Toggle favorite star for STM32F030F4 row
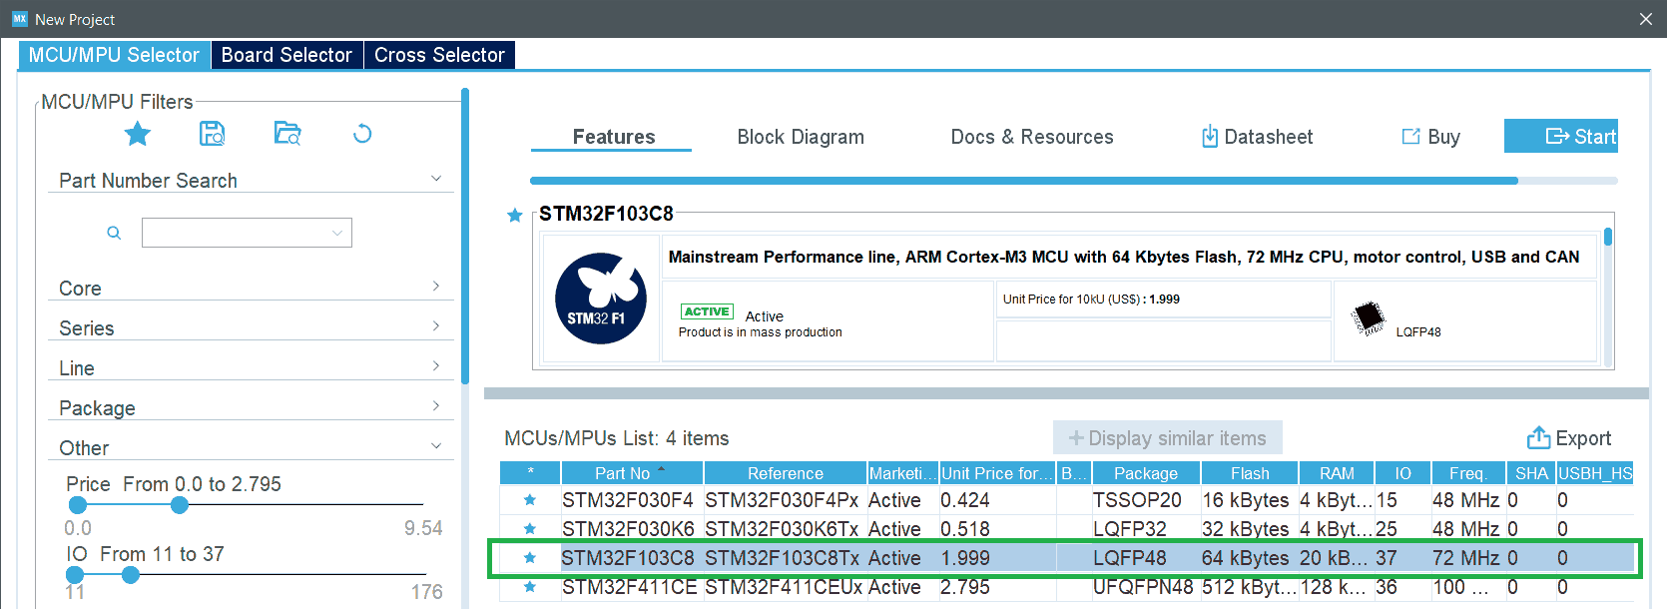This screenshot has width=1667, height=609. click(x=530, y=500)
